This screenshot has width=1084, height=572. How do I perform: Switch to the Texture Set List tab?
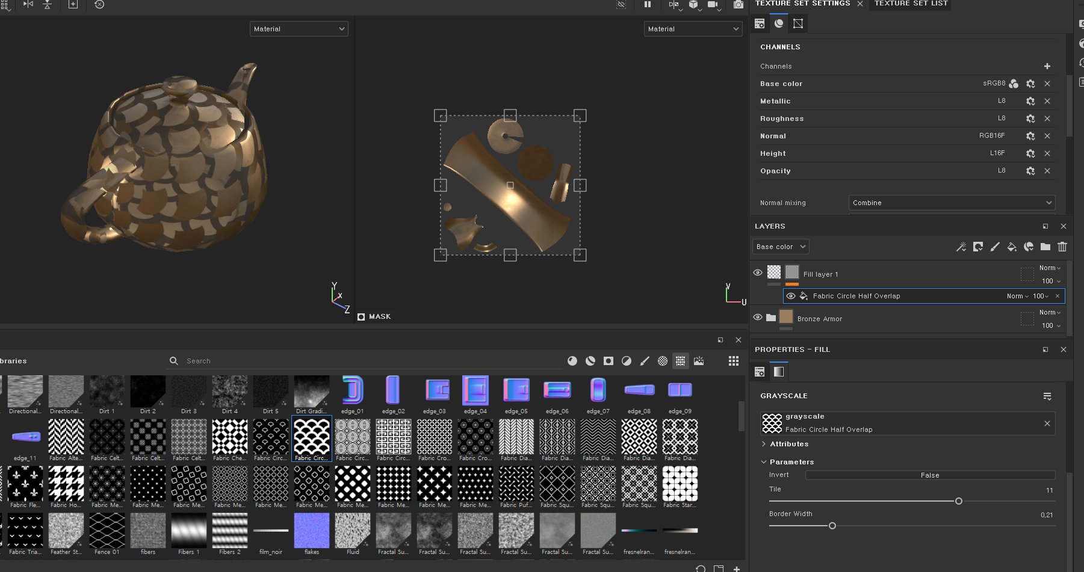[911, 4]
